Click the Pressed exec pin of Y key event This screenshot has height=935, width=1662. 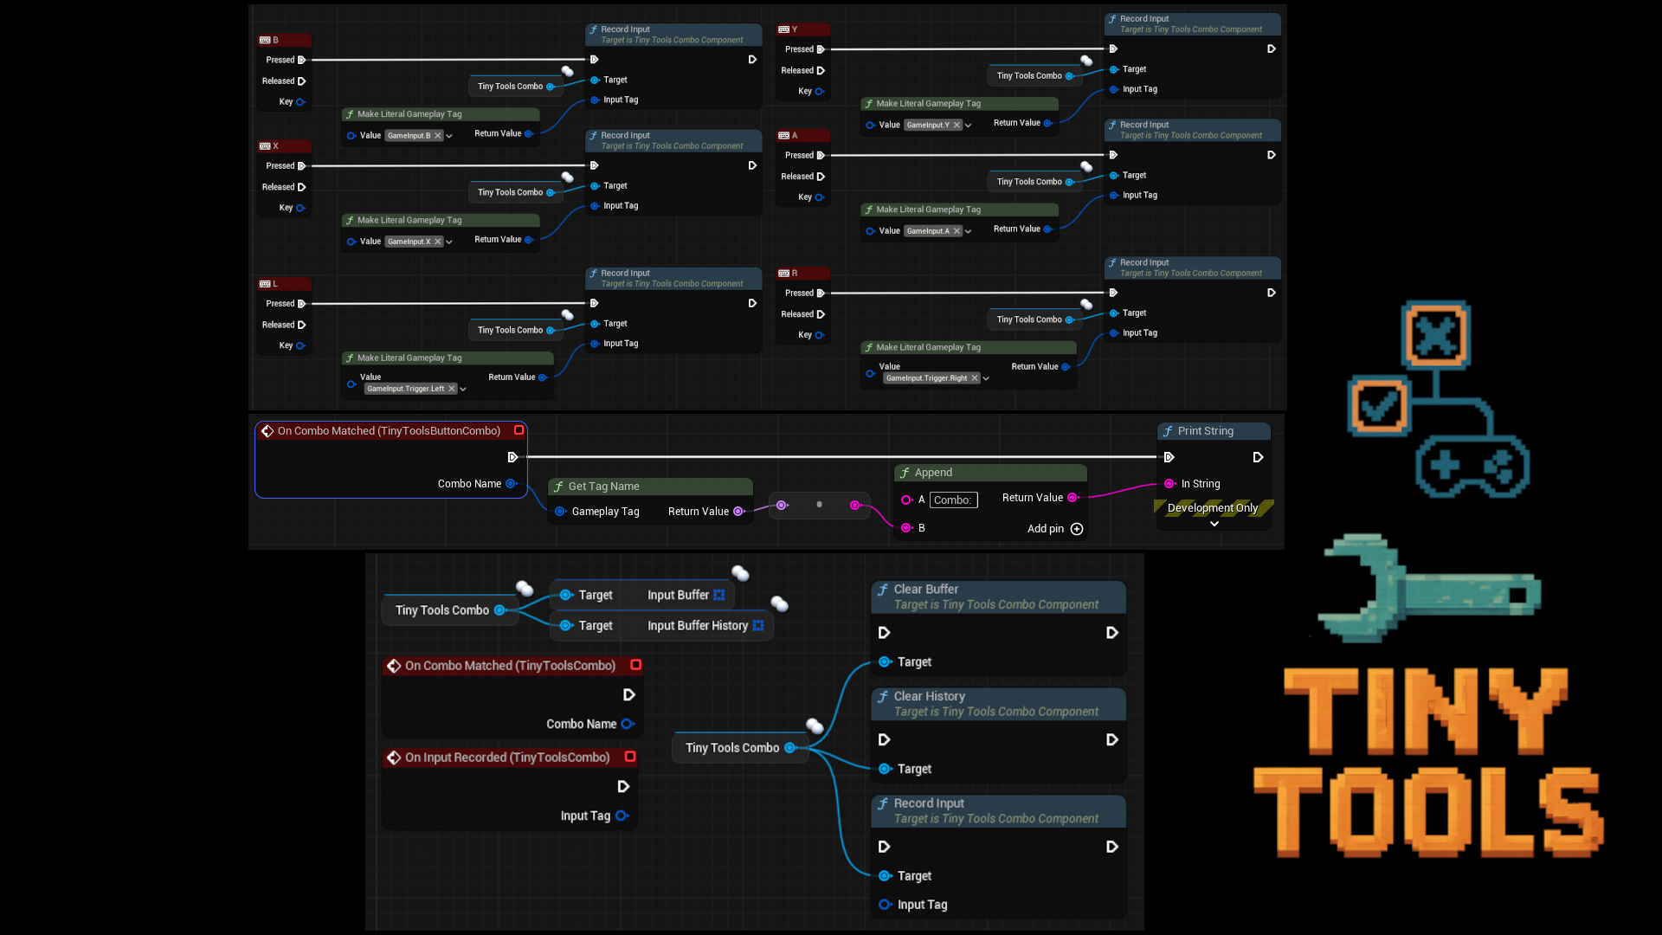click(821, 49)
